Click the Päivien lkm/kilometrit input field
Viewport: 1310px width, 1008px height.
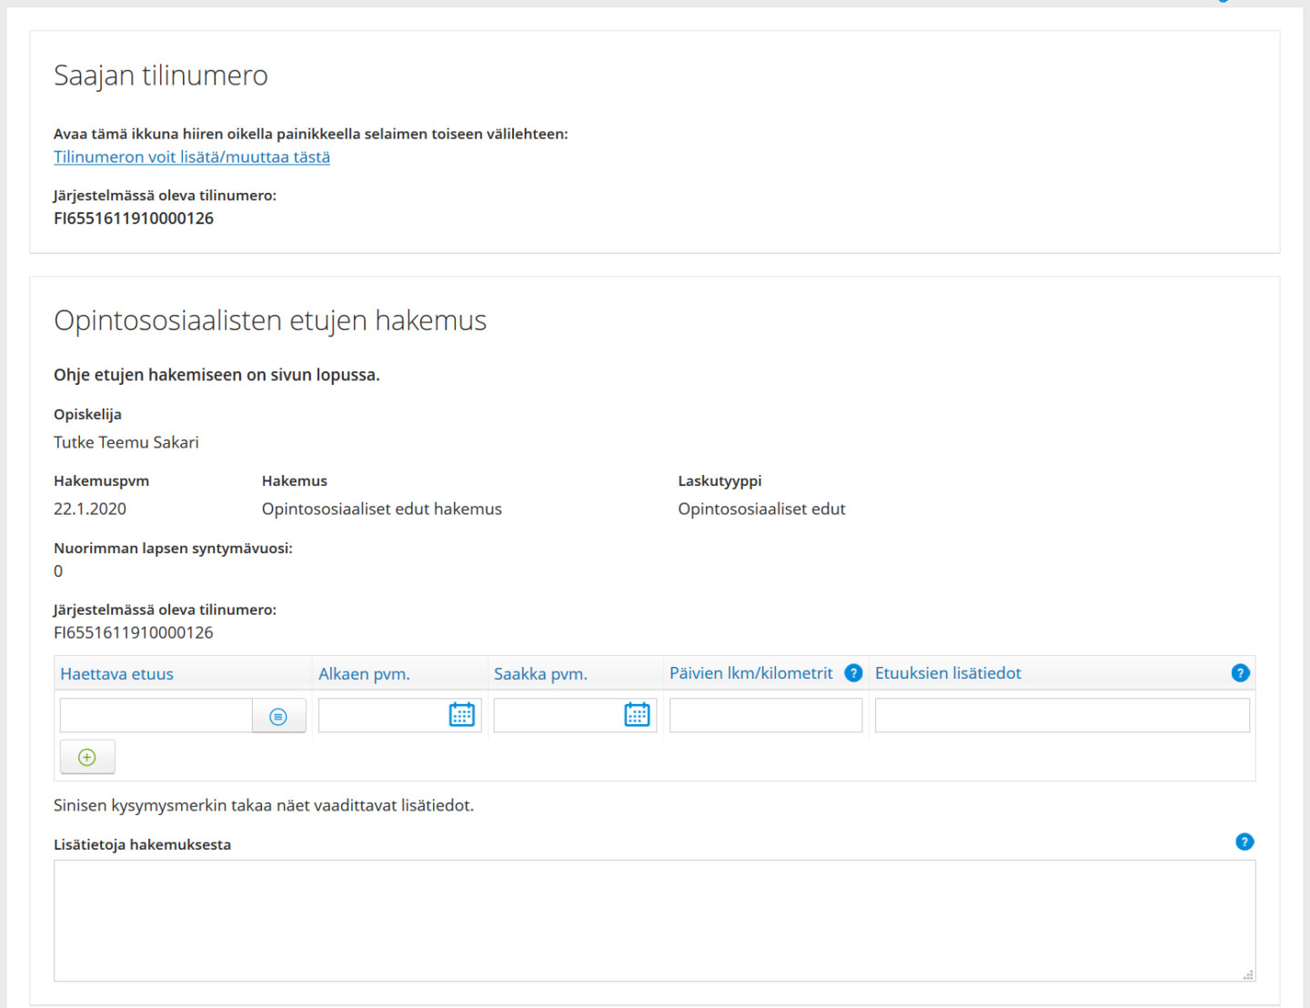[x=766, y=716]
